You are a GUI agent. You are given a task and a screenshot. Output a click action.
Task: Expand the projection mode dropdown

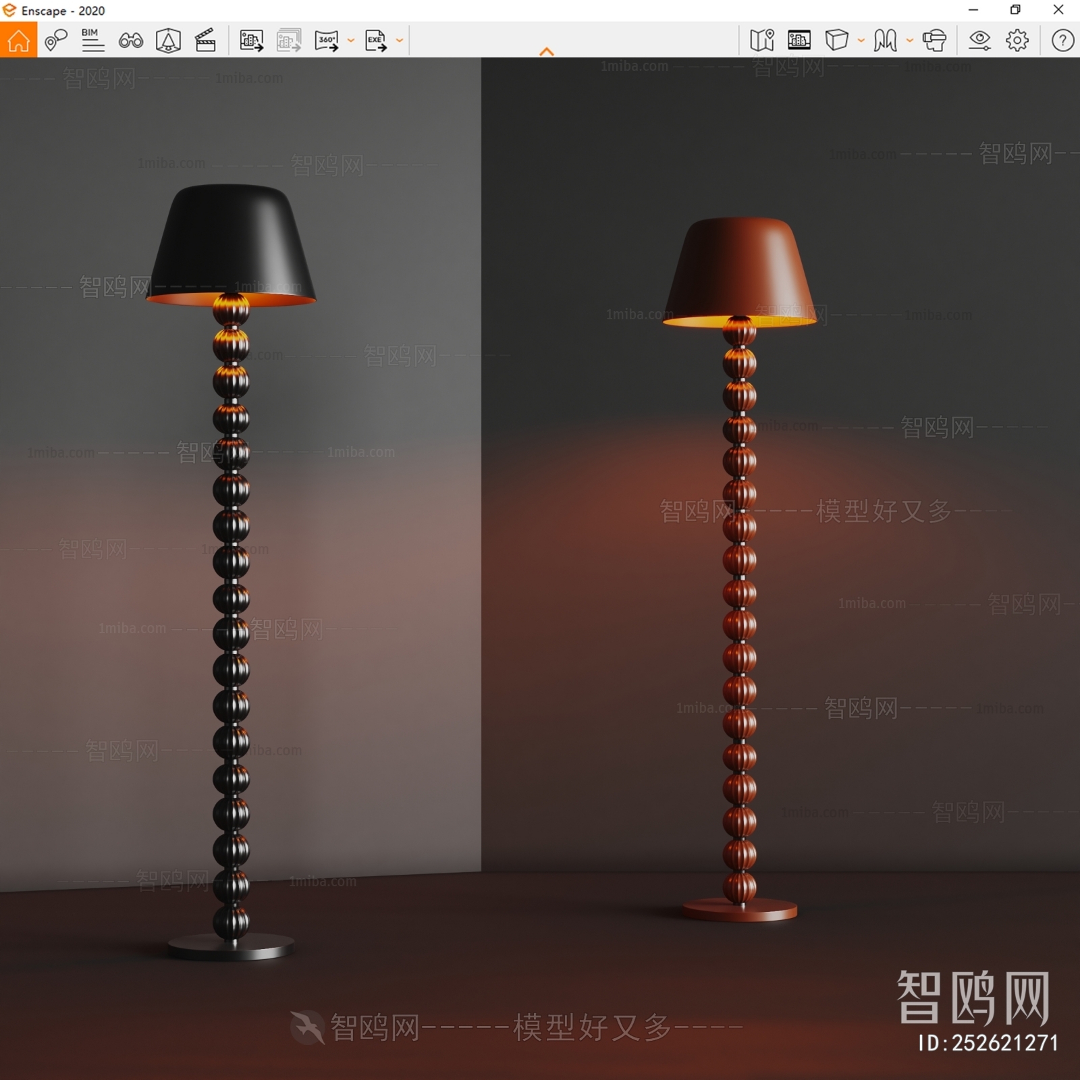coord(861,40)
